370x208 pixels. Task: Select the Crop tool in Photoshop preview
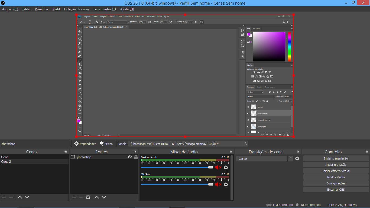click(x=80, y=48)
